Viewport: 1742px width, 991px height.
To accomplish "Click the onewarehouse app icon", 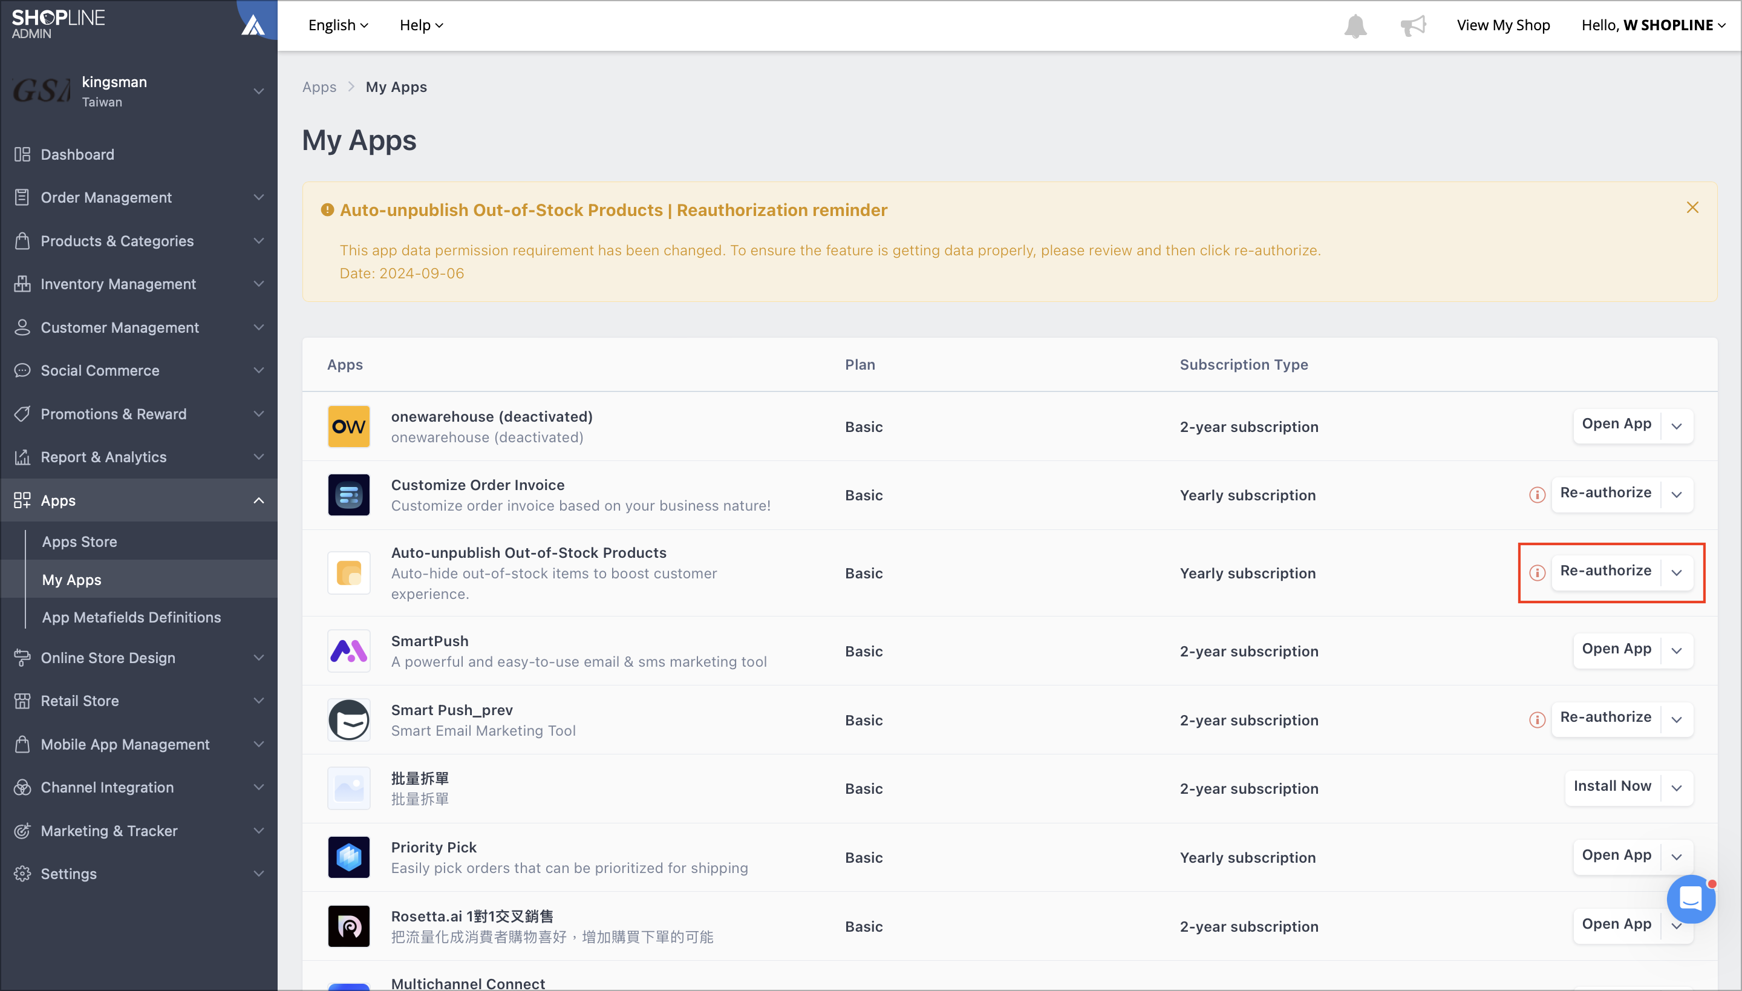I will point(348,427).
